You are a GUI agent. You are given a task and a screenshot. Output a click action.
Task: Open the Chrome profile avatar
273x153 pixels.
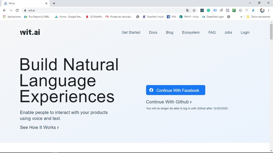(x=262, y=10)
